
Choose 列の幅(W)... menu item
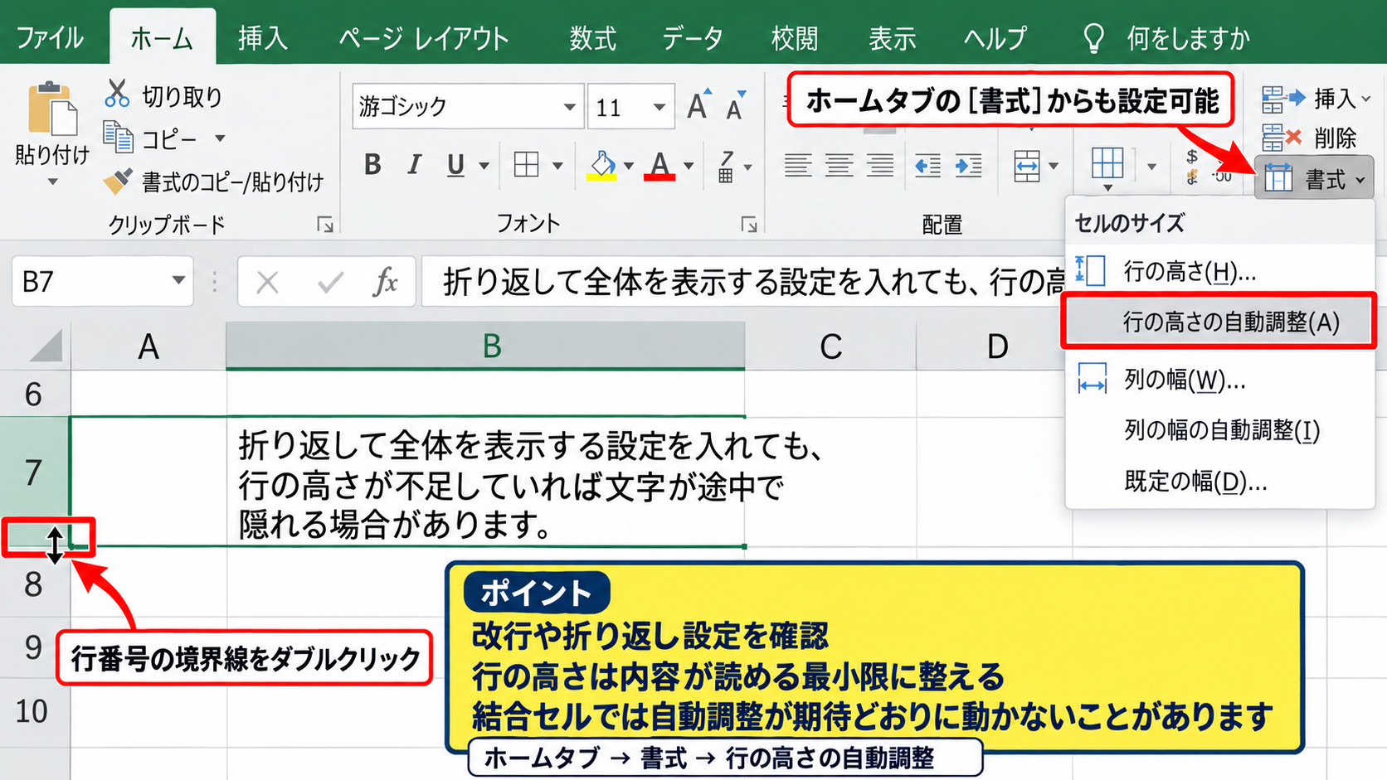click(1219, 380)
